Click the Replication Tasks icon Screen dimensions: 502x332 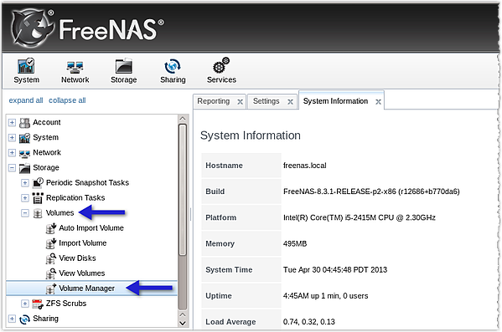[x=38, y=198]
